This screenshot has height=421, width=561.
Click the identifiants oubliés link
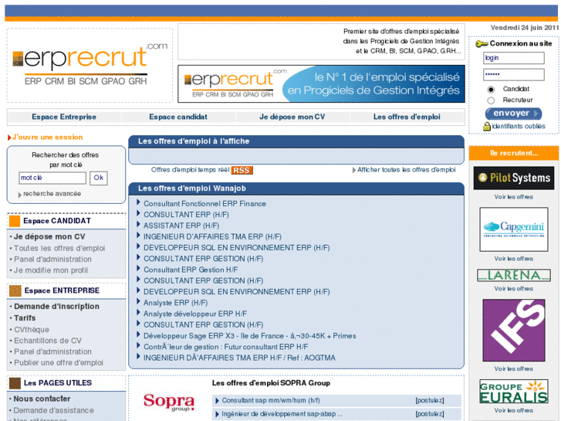tap(519, 126)
